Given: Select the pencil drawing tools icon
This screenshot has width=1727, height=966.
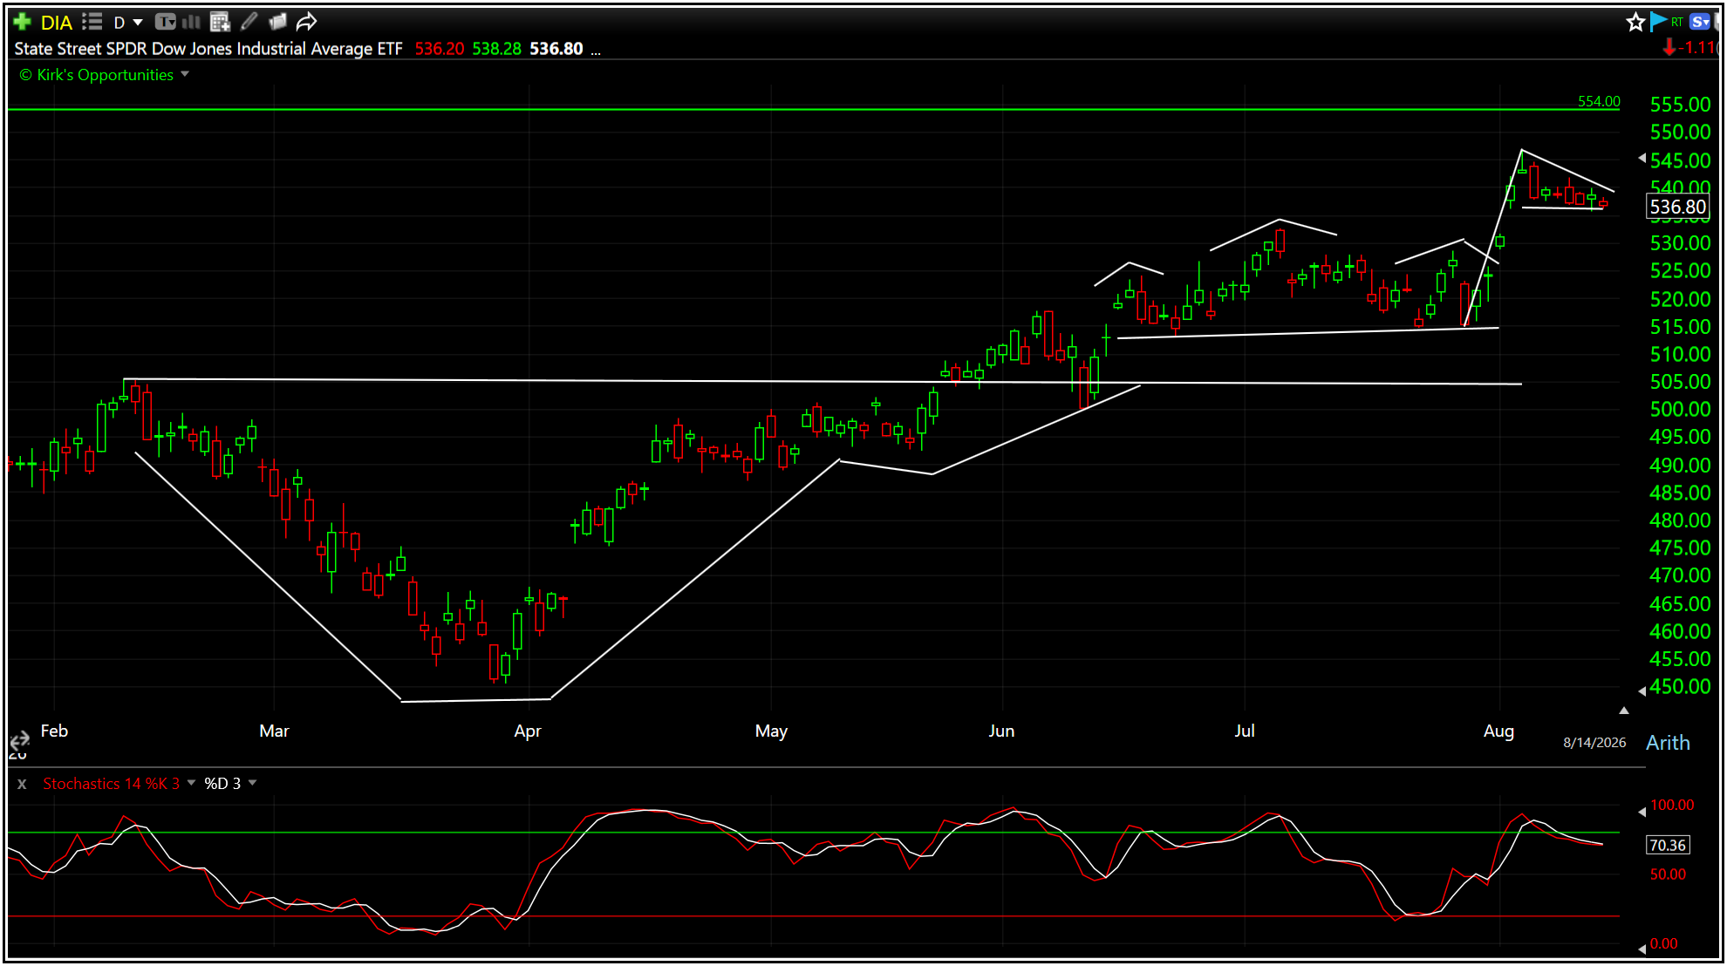Looking at the screenshot, I should 249,22.
